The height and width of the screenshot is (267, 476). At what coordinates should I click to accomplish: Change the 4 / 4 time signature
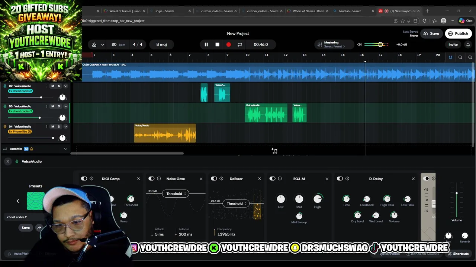(138, 44)
